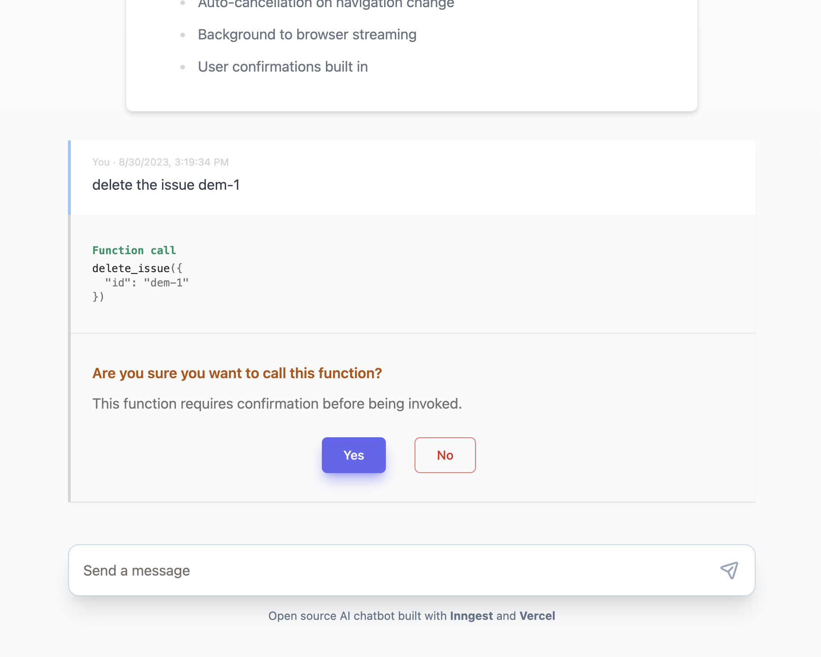
Task: Click the You timestamp above the message
Action: (160, 162)
